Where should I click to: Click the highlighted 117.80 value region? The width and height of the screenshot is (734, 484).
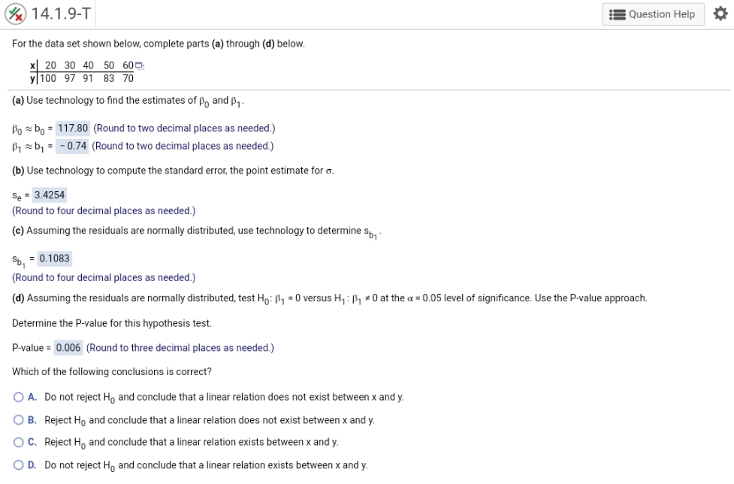(x=74, y=128)
